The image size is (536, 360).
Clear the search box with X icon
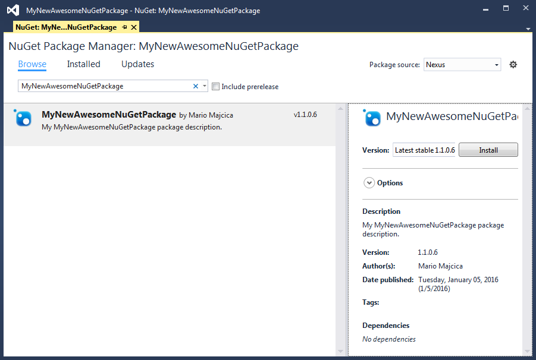pos(196,86)
